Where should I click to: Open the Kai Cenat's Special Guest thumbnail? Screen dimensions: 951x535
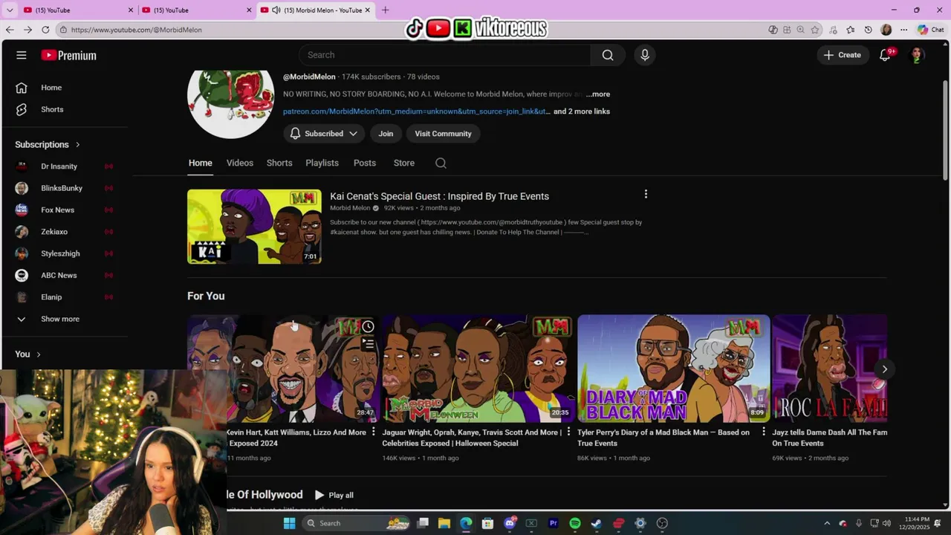coord(254,227)
